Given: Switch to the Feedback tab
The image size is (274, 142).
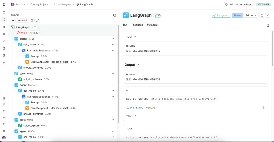Looking at the screenshot, I should [137, 25].
